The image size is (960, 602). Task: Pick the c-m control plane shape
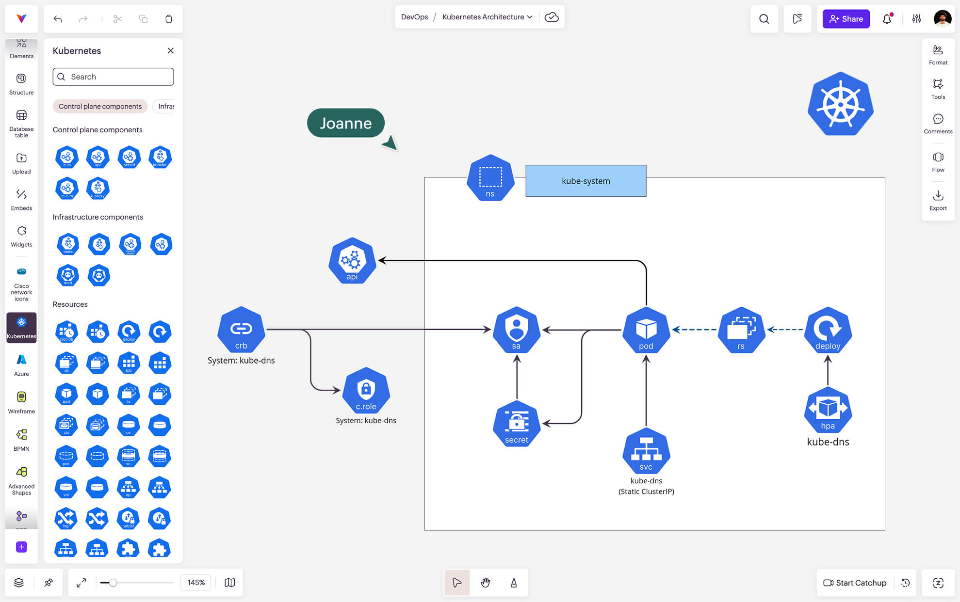click(67, 157)
